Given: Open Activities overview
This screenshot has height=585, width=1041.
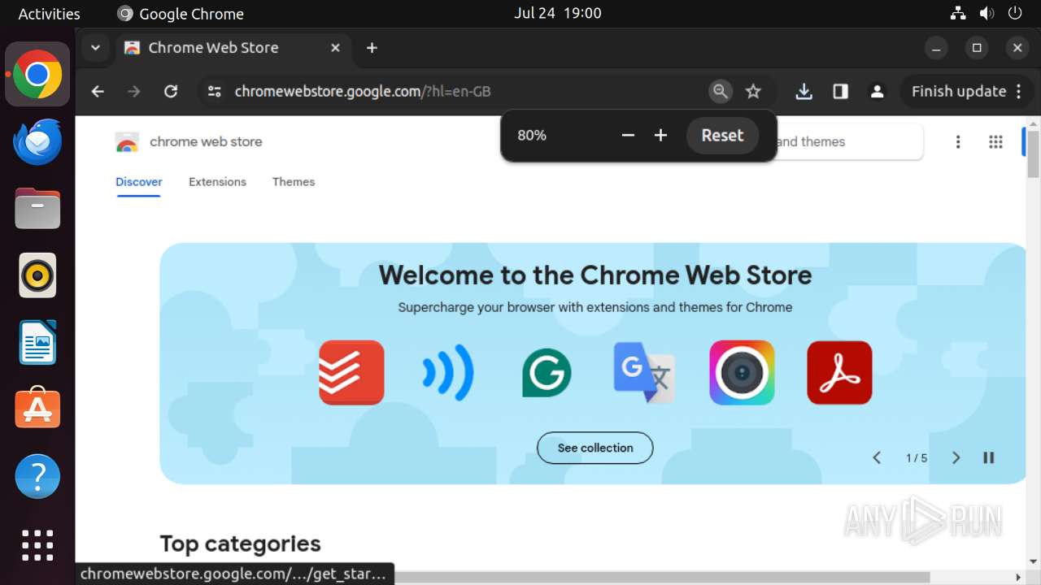Looking at the screenshot, I should (x=49, y=14).
